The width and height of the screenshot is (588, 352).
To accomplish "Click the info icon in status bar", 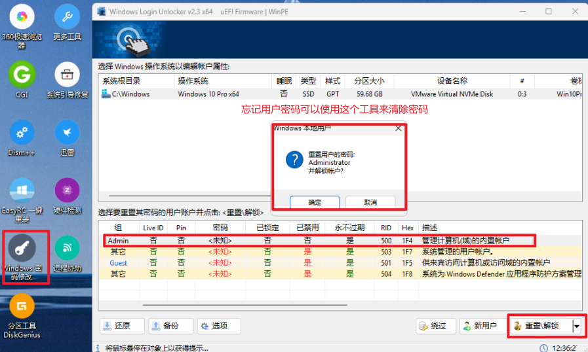I will [98, 348].
